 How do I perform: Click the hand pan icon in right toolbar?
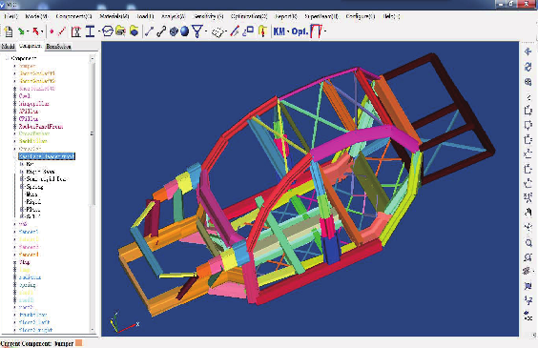click(x=528, y=213)
